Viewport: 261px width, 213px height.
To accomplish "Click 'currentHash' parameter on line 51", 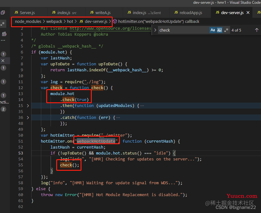I will coord(160,141).
